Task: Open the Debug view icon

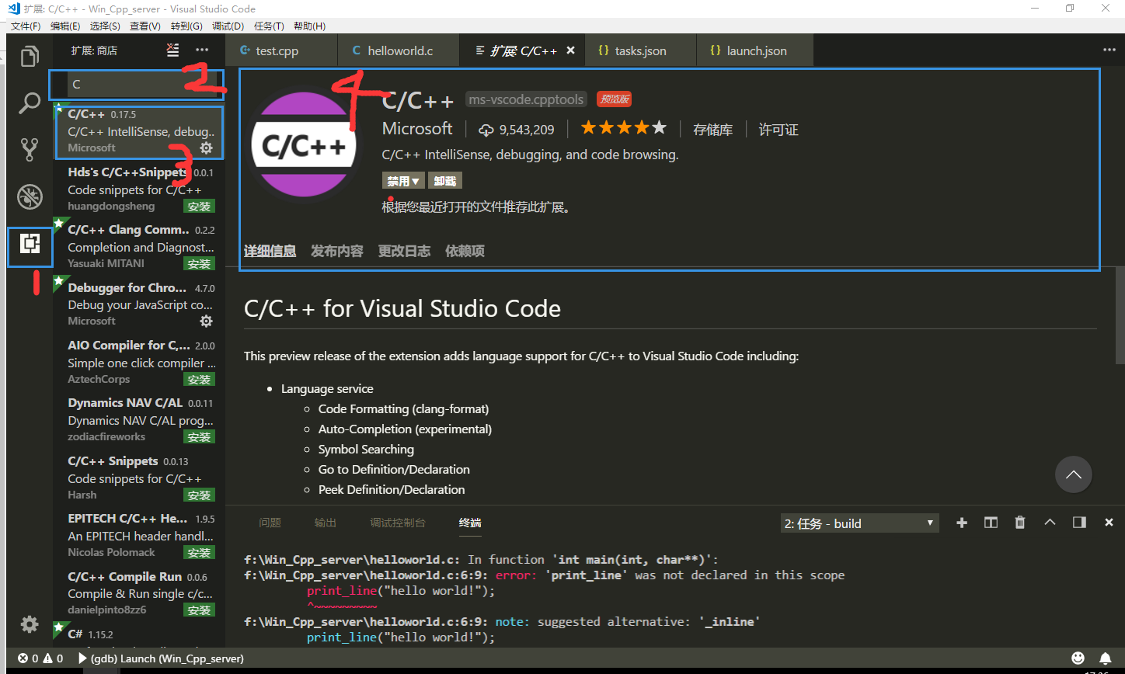Action: point(30,196)
